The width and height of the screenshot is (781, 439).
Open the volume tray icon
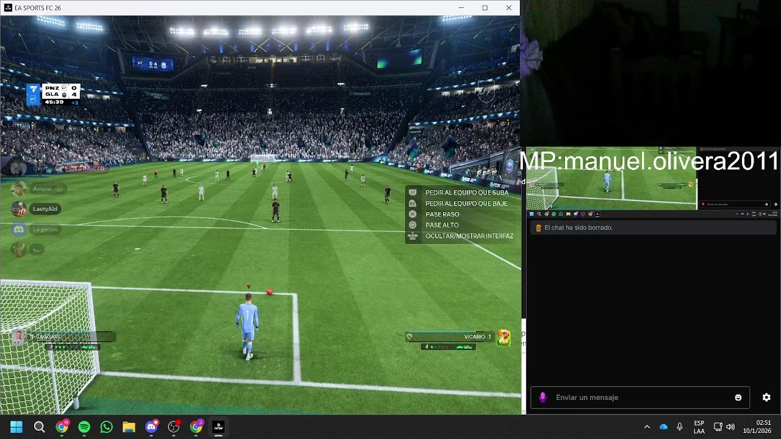pos(730,427)
